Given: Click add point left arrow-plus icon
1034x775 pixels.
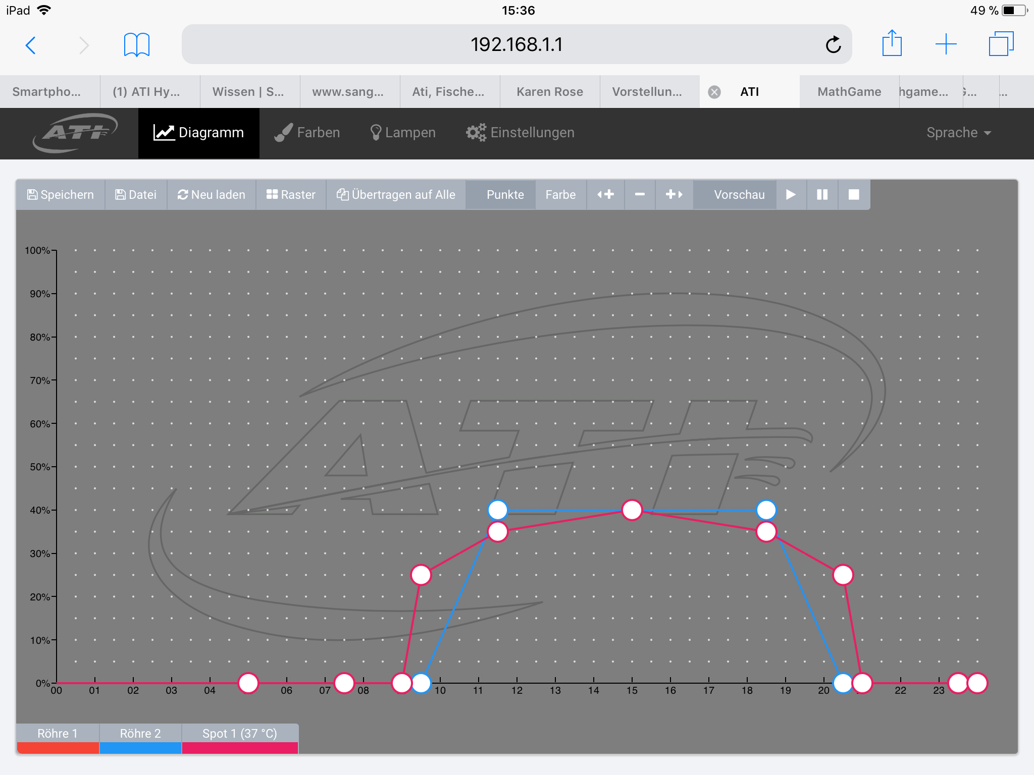Looking at the screenshot, I should tap(605, 195).
